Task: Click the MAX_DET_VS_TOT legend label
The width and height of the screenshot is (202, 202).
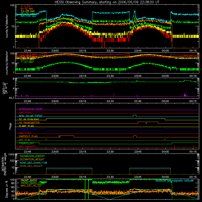Action: pos(31,186)
